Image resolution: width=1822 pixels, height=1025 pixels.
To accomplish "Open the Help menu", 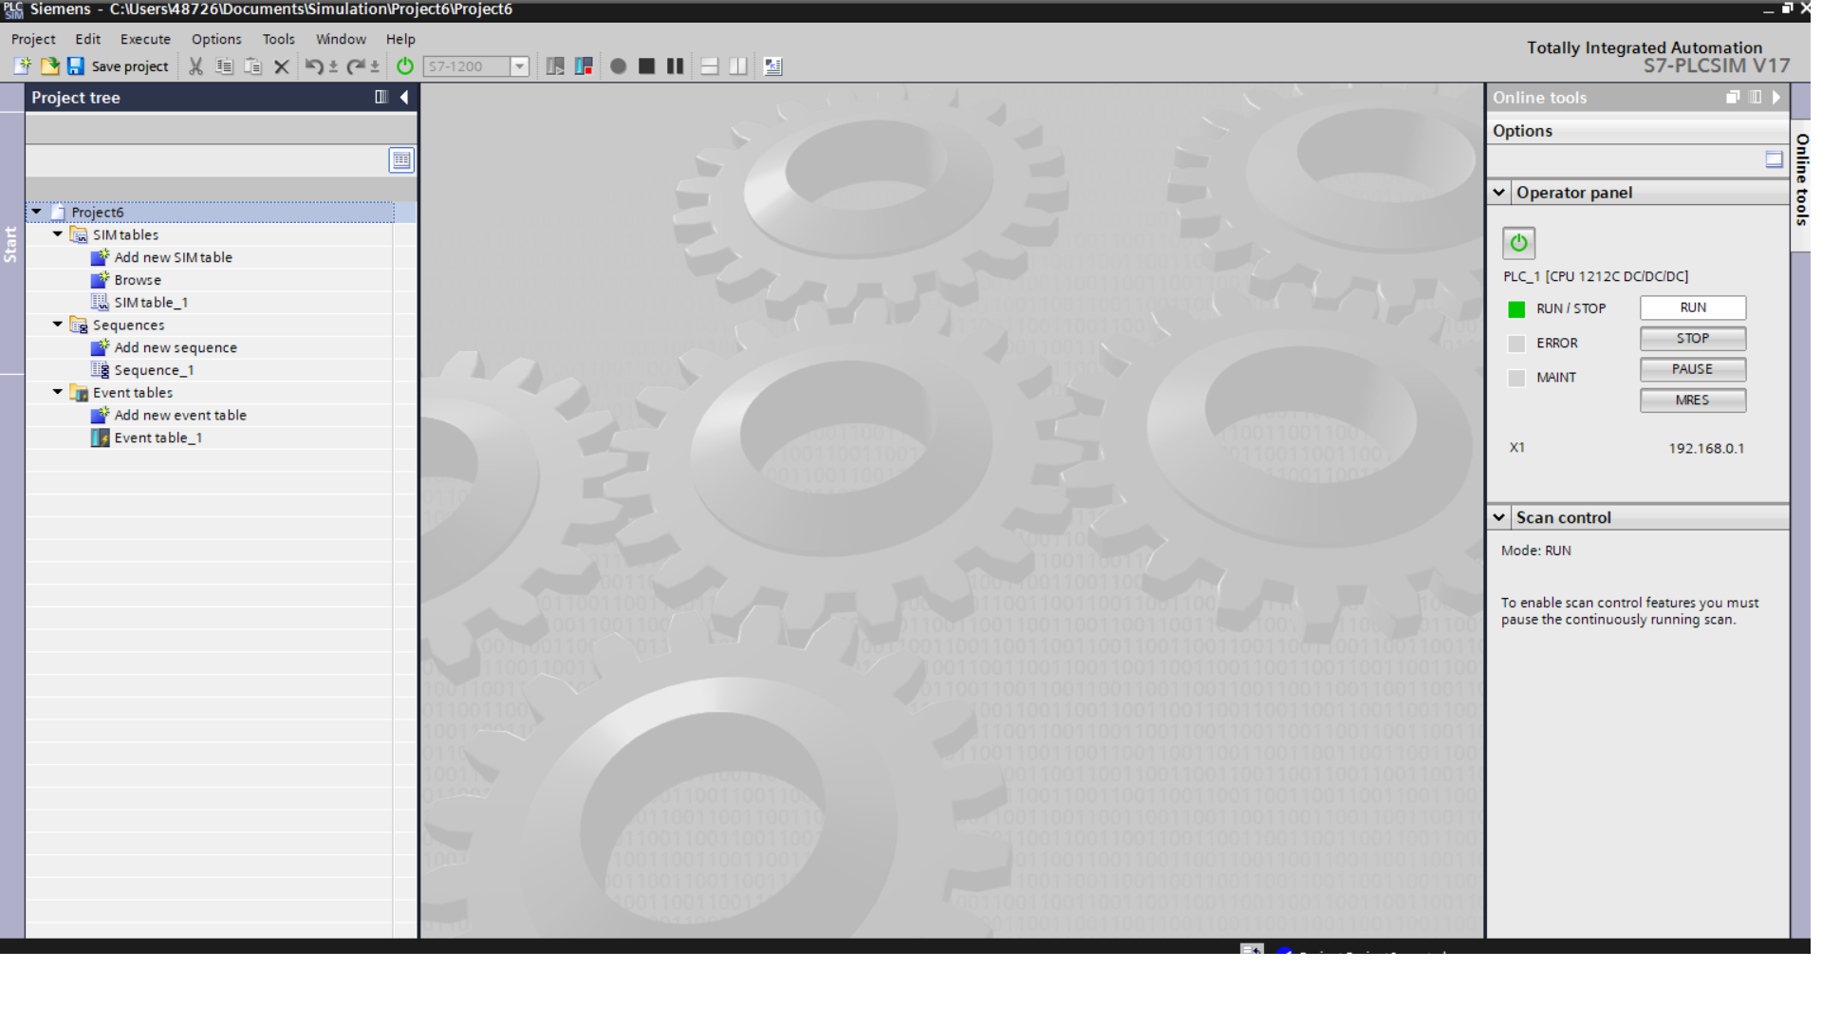I will (x=400, y=39).
